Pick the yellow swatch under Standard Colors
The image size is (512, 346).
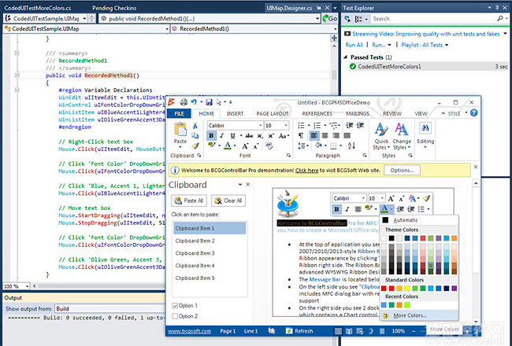407,289
